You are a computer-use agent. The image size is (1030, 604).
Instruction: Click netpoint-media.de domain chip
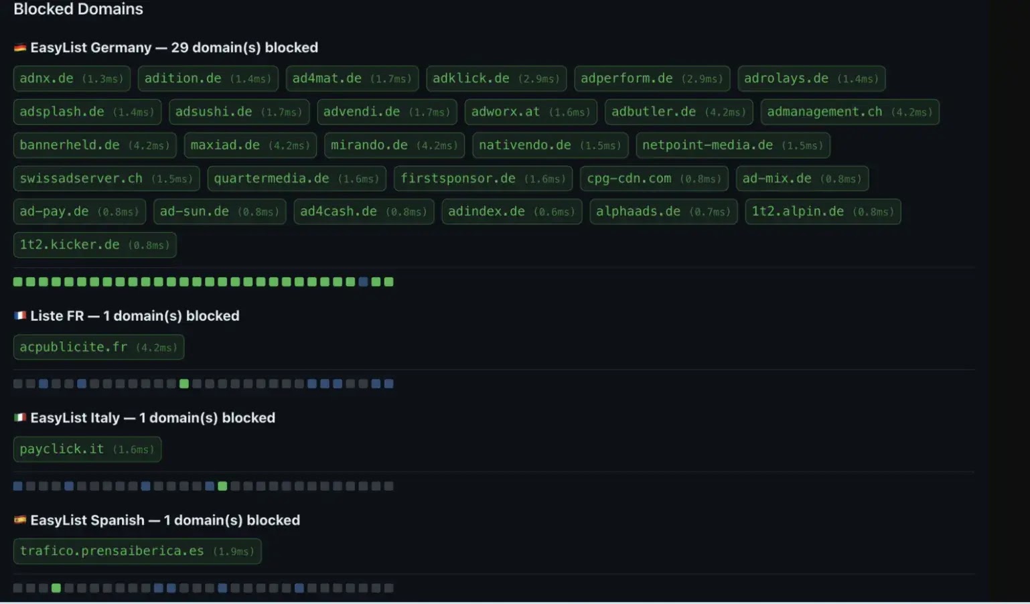pyautogui.click(x=733, y=145)
